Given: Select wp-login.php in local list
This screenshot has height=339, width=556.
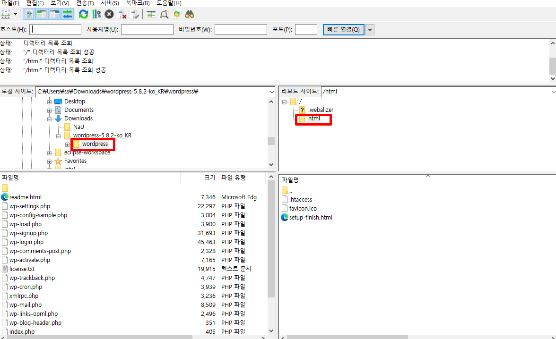Looking at the screenshot, I should (x=26, y=242).
